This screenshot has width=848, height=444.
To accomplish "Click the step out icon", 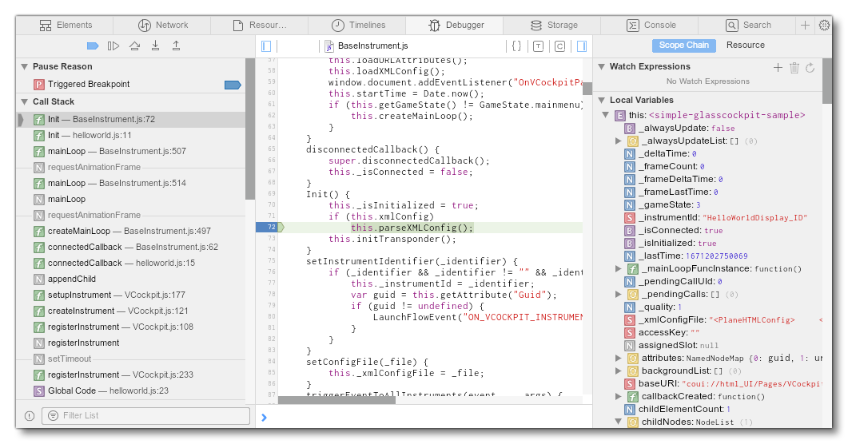I will click(x=177, y=46).
